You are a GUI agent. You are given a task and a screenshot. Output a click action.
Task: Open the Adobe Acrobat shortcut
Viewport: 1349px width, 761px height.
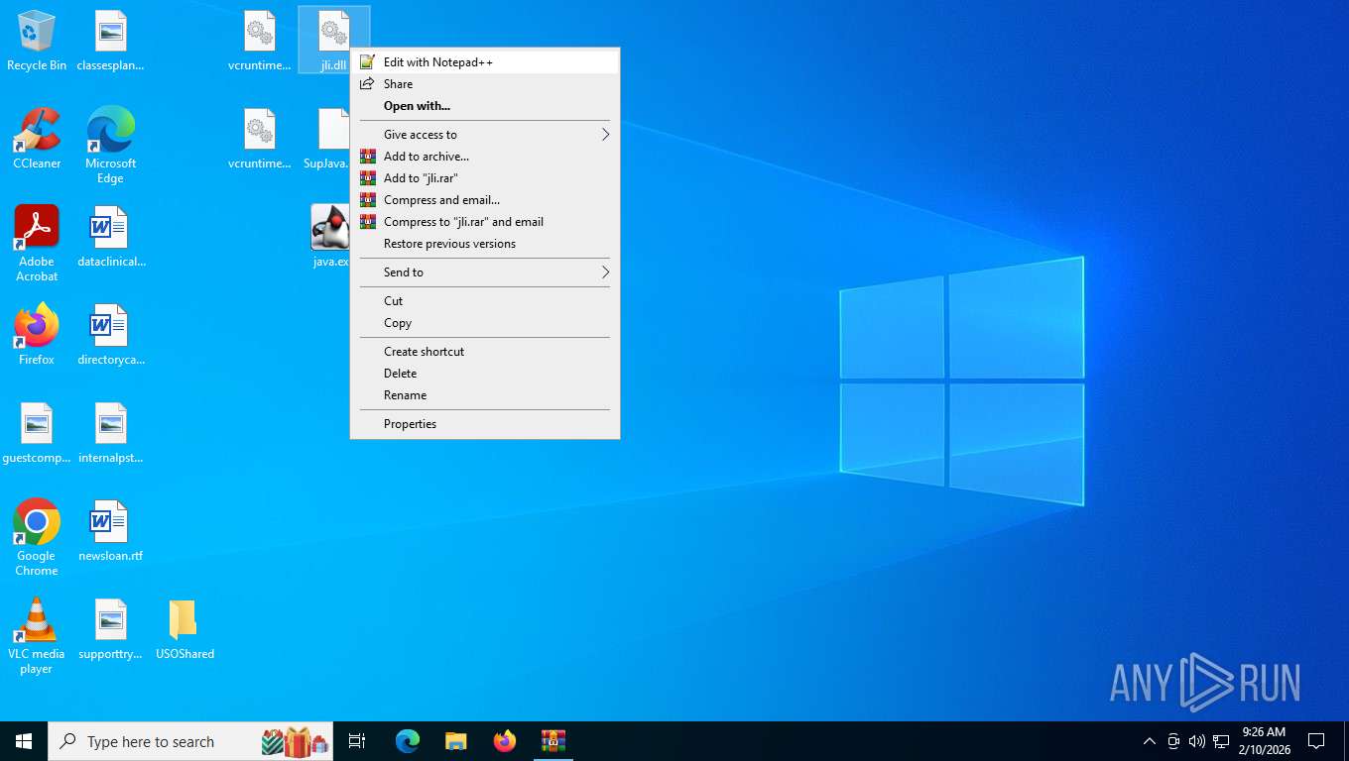click(37, 244)
